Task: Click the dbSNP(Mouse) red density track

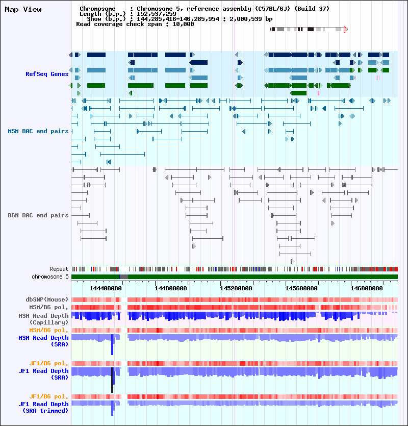Action: click(235, 299)
